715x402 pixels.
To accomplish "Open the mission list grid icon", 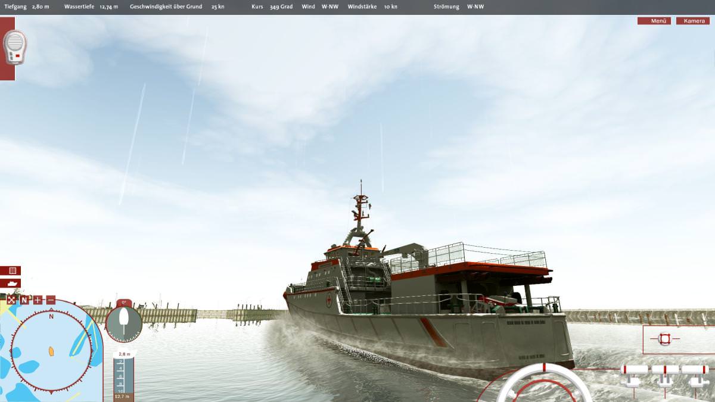I will pos(11,270).
